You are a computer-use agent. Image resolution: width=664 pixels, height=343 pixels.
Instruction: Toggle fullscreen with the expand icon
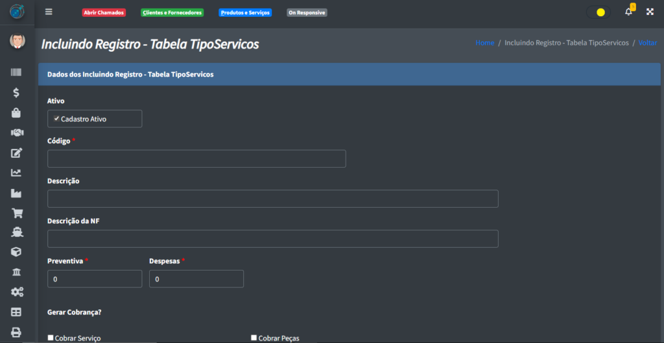tap(650, 12)
